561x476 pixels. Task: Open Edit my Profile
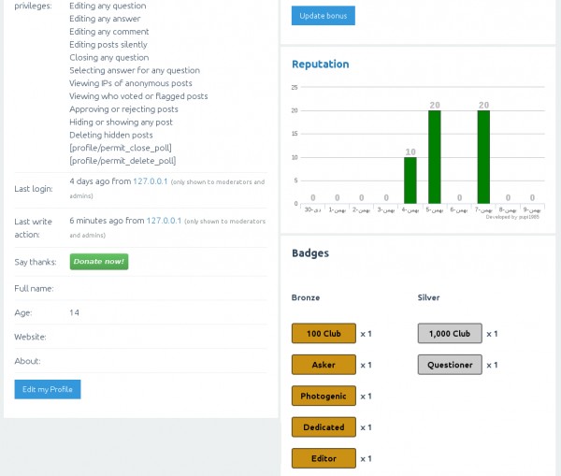[48, 389]
